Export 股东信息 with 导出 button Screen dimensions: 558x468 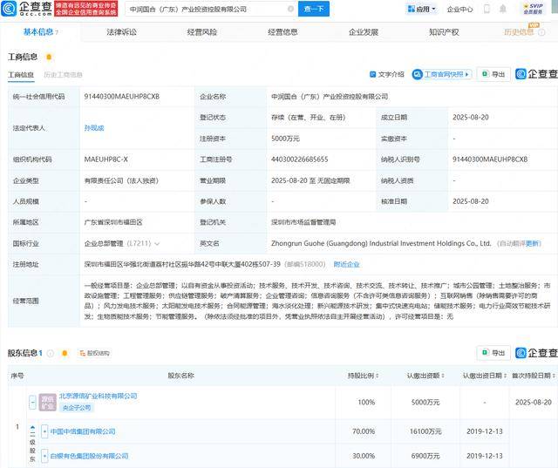point(493,353)
